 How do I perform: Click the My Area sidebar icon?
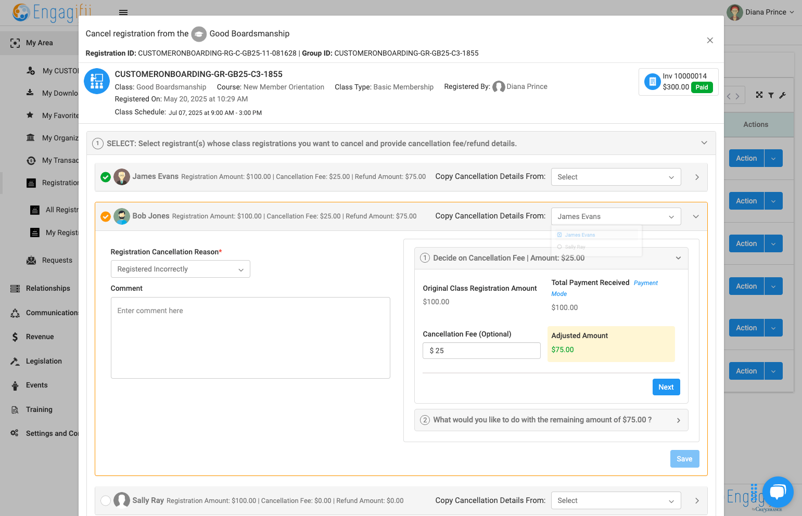point(15,43)
